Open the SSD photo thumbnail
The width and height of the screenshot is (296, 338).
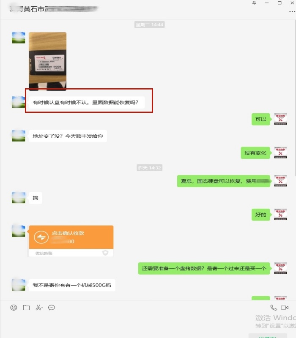[x=48, y=61]
